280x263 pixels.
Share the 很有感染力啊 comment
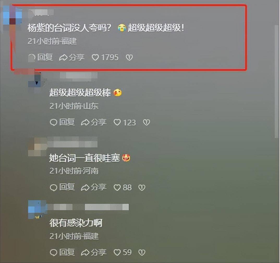(94, 253)
